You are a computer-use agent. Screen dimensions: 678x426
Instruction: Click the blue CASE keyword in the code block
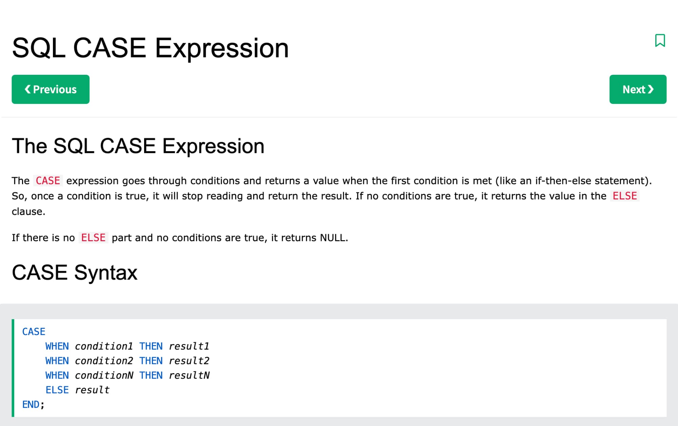point(34,332)
